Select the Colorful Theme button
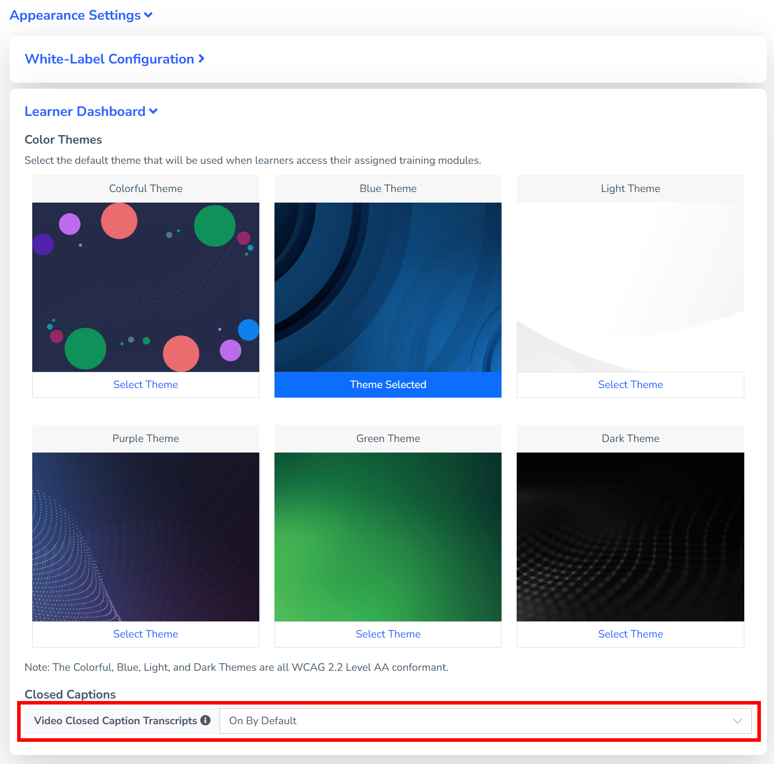 [146, 385]
